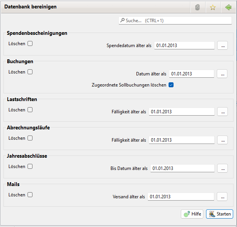237x227 pixels.
Task: Open date picker for Mails Versand
Action: click(x=222, y=197)
